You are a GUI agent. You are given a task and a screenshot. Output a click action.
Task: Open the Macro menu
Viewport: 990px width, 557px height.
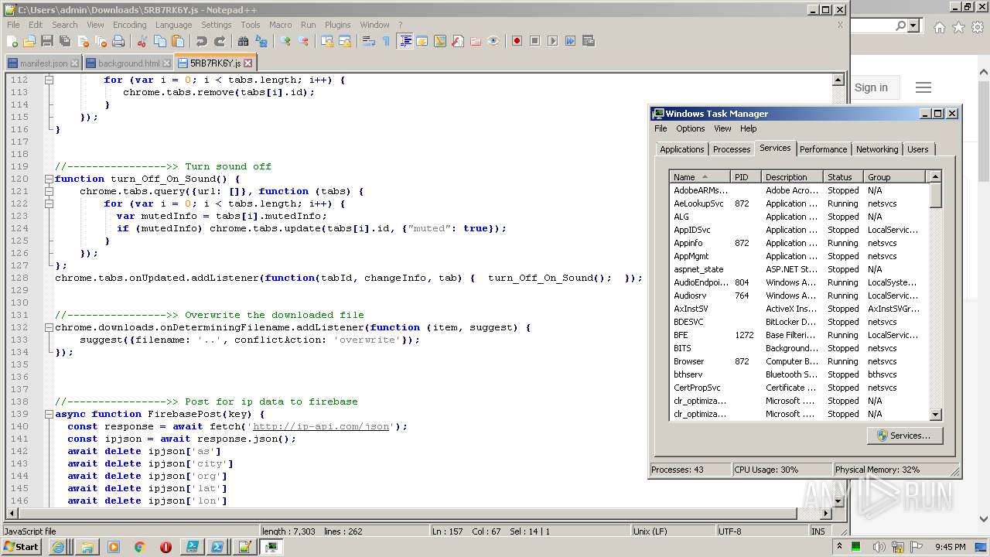point(280,25)
